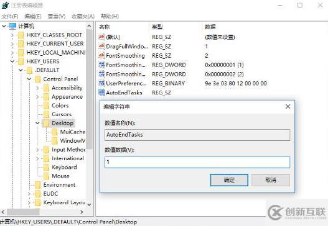328x226 pixels.
Task: Collapse the Desktop key
Action: click(37, 123)
